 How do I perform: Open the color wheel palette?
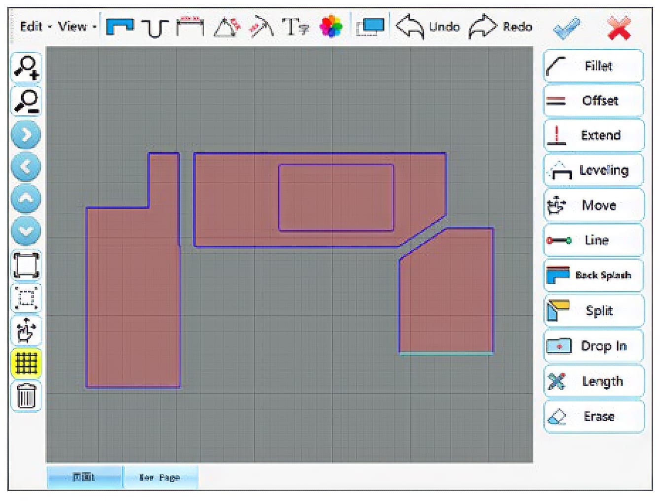pos(331,27)
